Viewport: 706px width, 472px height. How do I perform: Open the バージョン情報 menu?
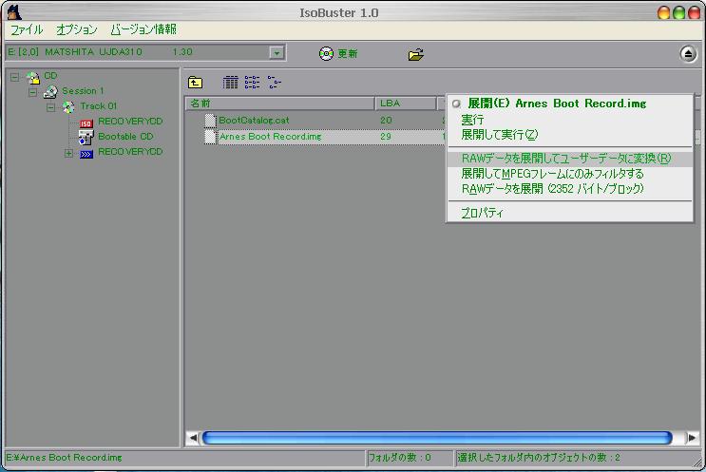point(143,29)
